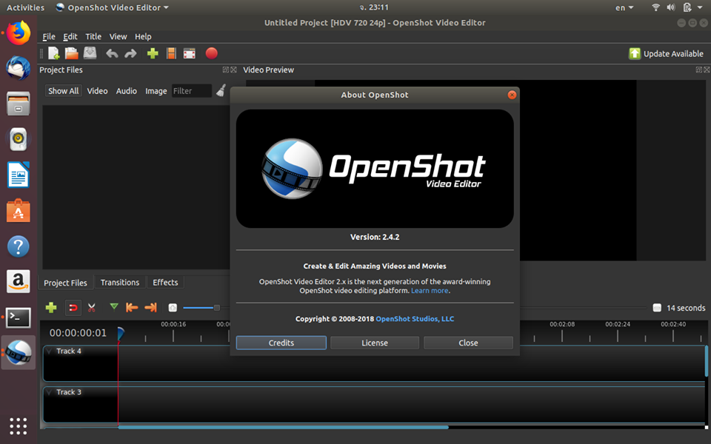This screenshot has width=711, height=444.
Task: Jump to next marker arrow icon
Action: point(150,308)
